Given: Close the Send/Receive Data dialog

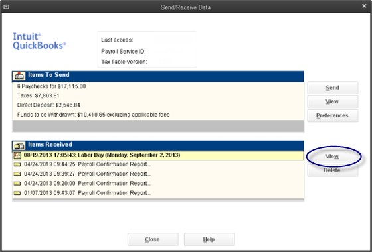Looking at the screenshot, I should click(153, 239).
